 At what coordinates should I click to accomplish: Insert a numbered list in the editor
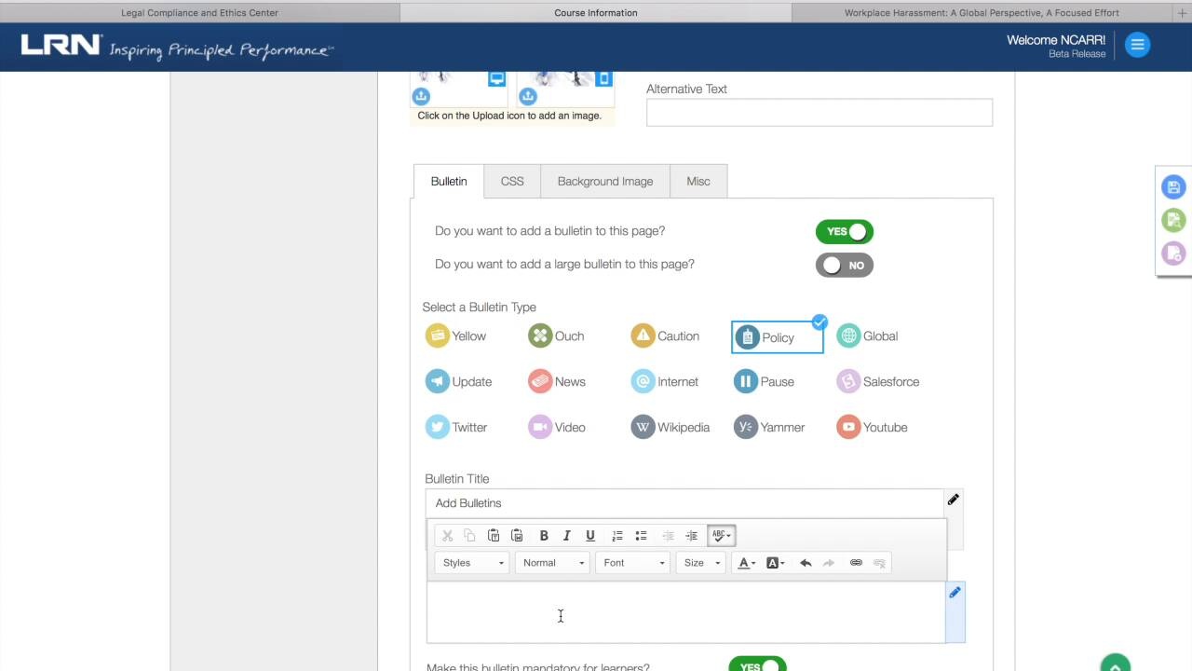pyautogui.click(x=617, y=535)
